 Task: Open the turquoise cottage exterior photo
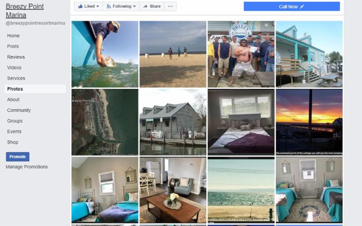tap(309, 54)
